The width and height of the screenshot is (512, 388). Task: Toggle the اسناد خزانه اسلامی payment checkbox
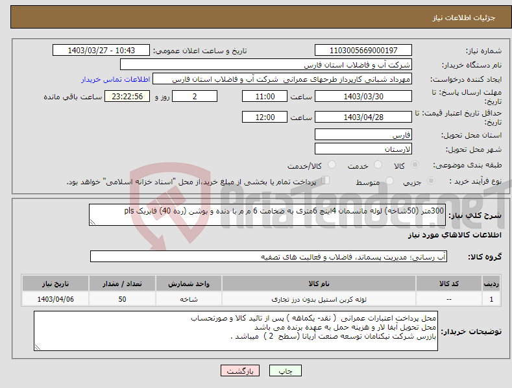pyautogui.click(x=326, y=180)
